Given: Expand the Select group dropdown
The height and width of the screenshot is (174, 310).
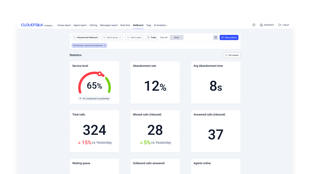Looking at the screenshot, I should point(112,37).
